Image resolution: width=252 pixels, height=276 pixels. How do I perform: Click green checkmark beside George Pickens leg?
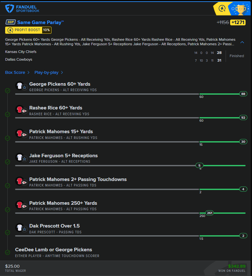[x=7, y=91]
